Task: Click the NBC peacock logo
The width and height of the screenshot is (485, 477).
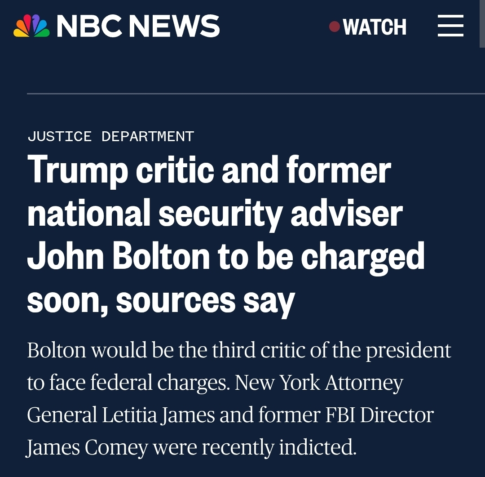Action: pos(31,26)
